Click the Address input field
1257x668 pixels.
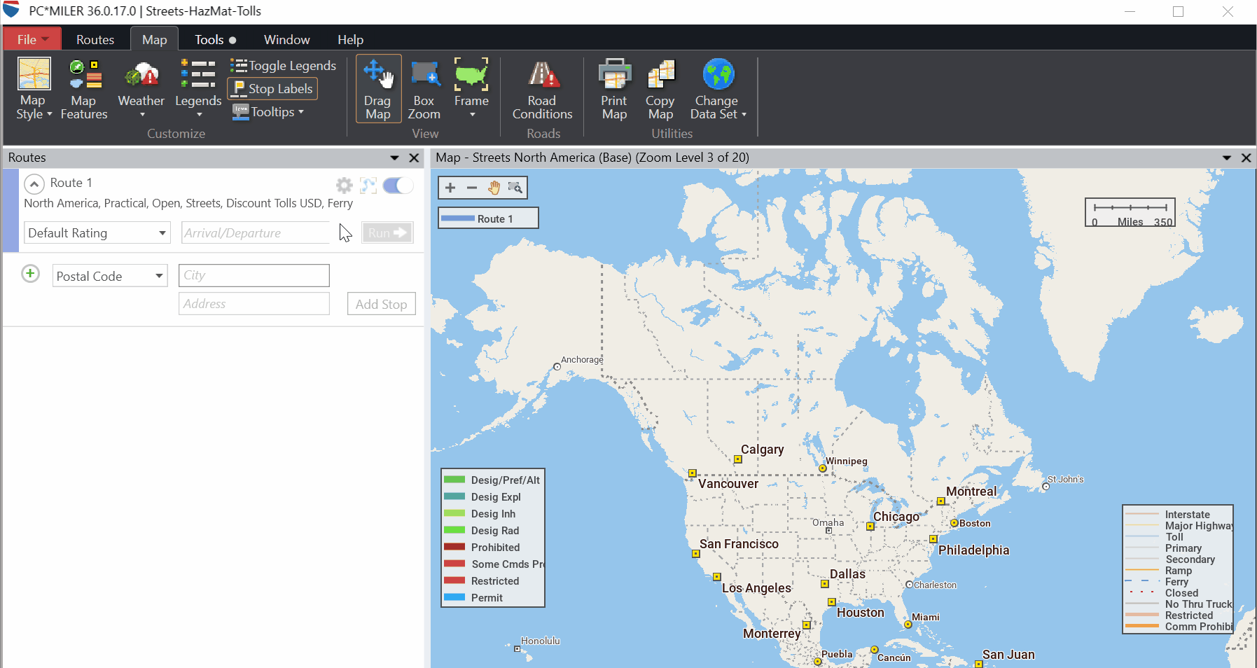point(254,303)
